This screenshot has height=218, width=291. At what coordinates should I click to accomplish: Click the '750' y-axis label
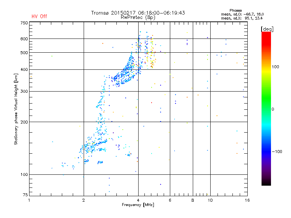(x=24, y=23)
